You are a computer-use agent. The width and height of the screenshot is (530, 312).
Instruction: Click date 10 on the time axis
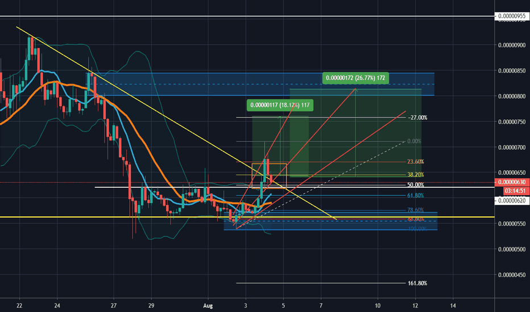378,306
